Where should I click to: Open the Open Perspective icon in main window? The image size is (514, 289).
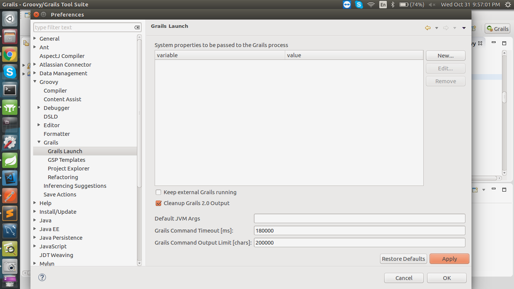[x=474, y=28]
